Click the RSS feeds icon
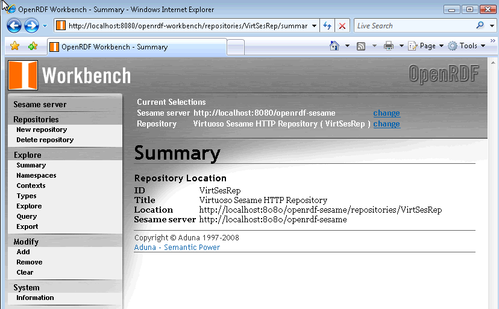Screen dimensions: 499x309 pyautogui.click(x=361, y=46)
